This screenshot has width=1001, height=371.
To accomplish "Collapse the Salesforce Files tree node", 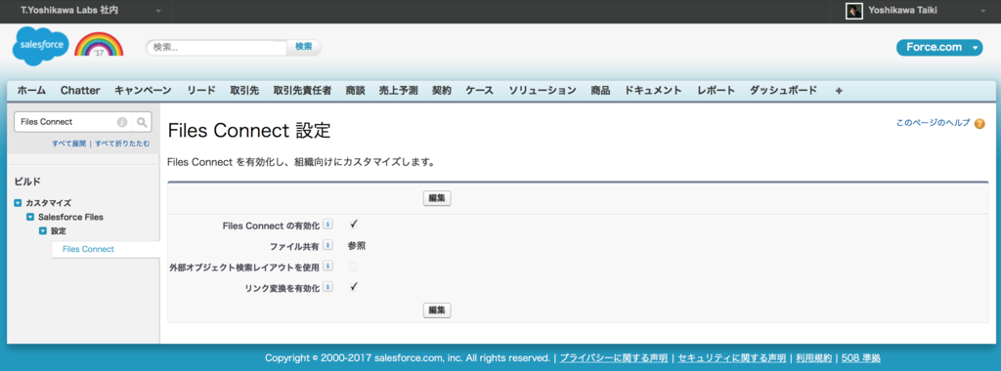I will pos(30,217).
